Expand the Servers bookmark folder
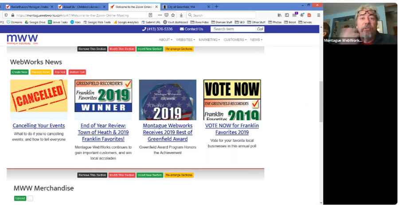The height and width of the screenshot is (205, 399). pyautogui.click(x=305, y=22)
